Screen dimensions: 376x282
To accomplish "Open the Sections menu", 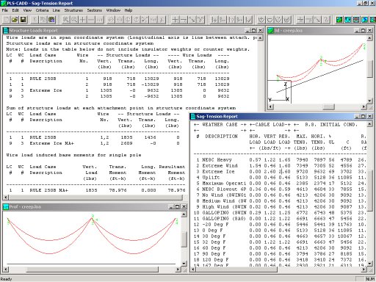I will click(x=94, y=10).
